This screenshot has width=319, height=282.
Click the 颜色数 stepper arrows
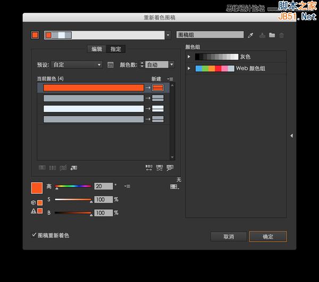(x=142, y=65)
